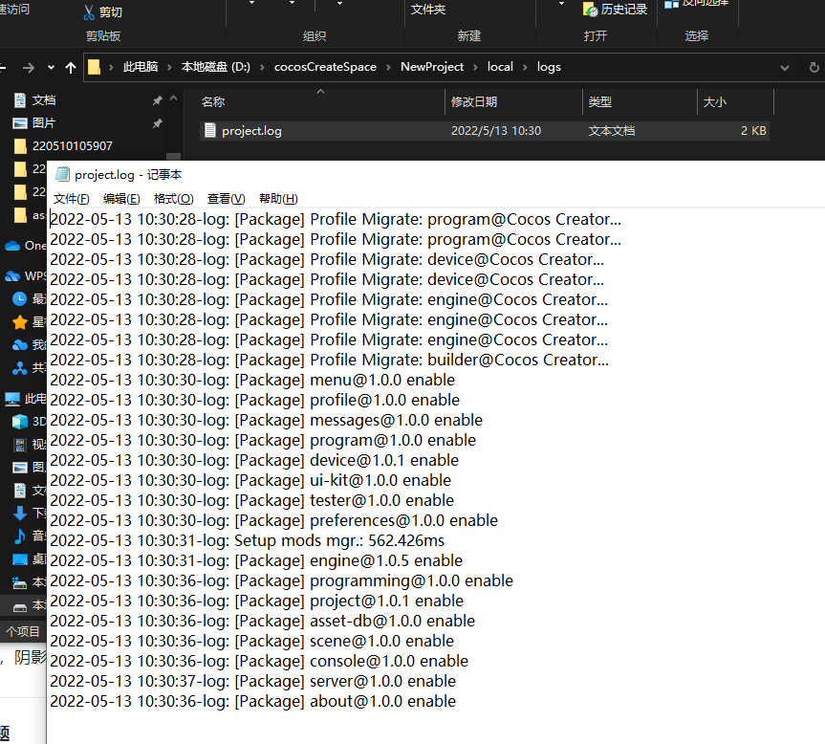The height and width of the screenshot is (744, 825).
Task: Click 此电脑 breadcrumb in address bar
Action: 141,67
